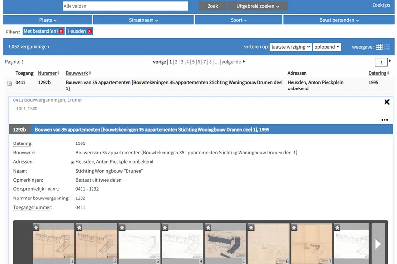Click the blue 1292b detail header bar
Image resolution: width=397 pixels, height=264 pixels.
(201, 129)
